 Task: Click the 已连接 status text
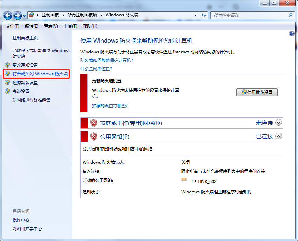264,137
